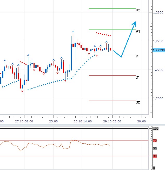
Task: Select the 1,2700 price axis label
Action: [x=158, y=70]
